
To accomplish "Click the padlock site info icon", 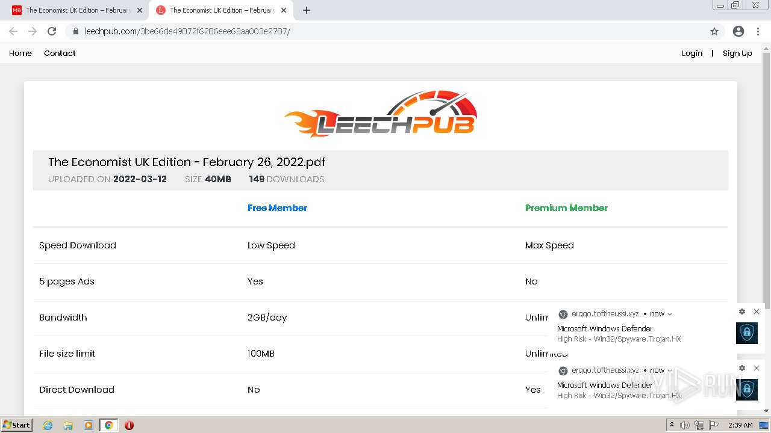I will coord(76,31).
